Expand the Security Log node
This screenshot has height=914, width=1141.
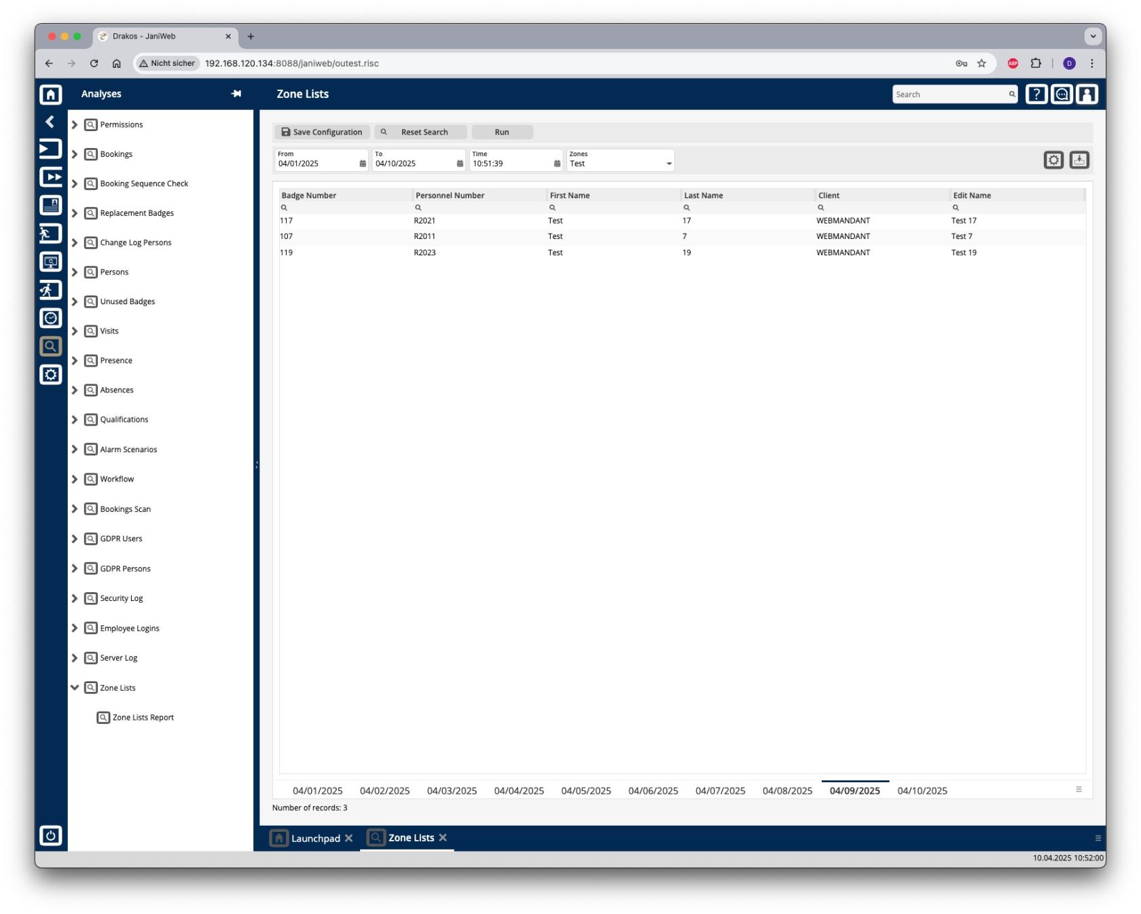pyautogui.click(x=75, y=598)
